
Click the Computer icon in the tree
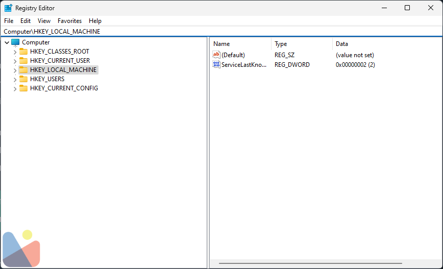[15, 42]
